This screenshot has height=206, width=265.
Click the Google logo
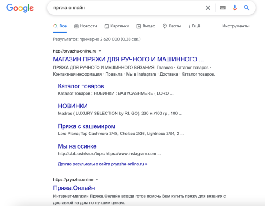tap(20, 8)
